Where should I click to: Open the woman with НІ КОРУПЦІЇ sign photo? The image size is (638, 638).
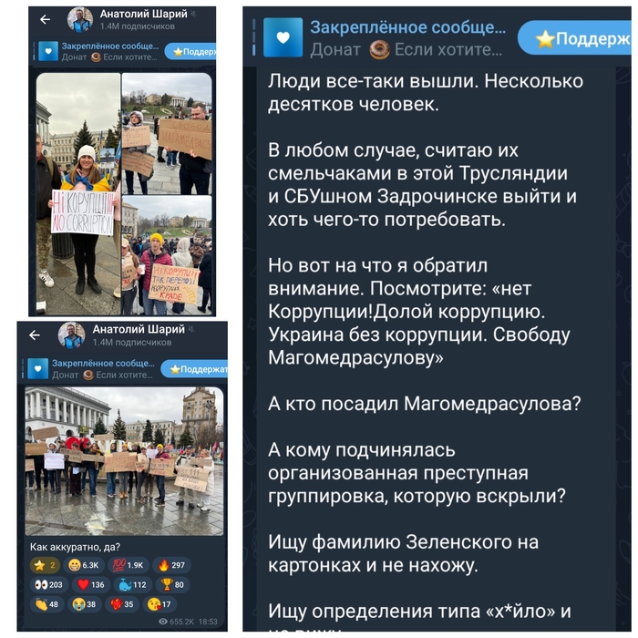[x=78, y=193]
